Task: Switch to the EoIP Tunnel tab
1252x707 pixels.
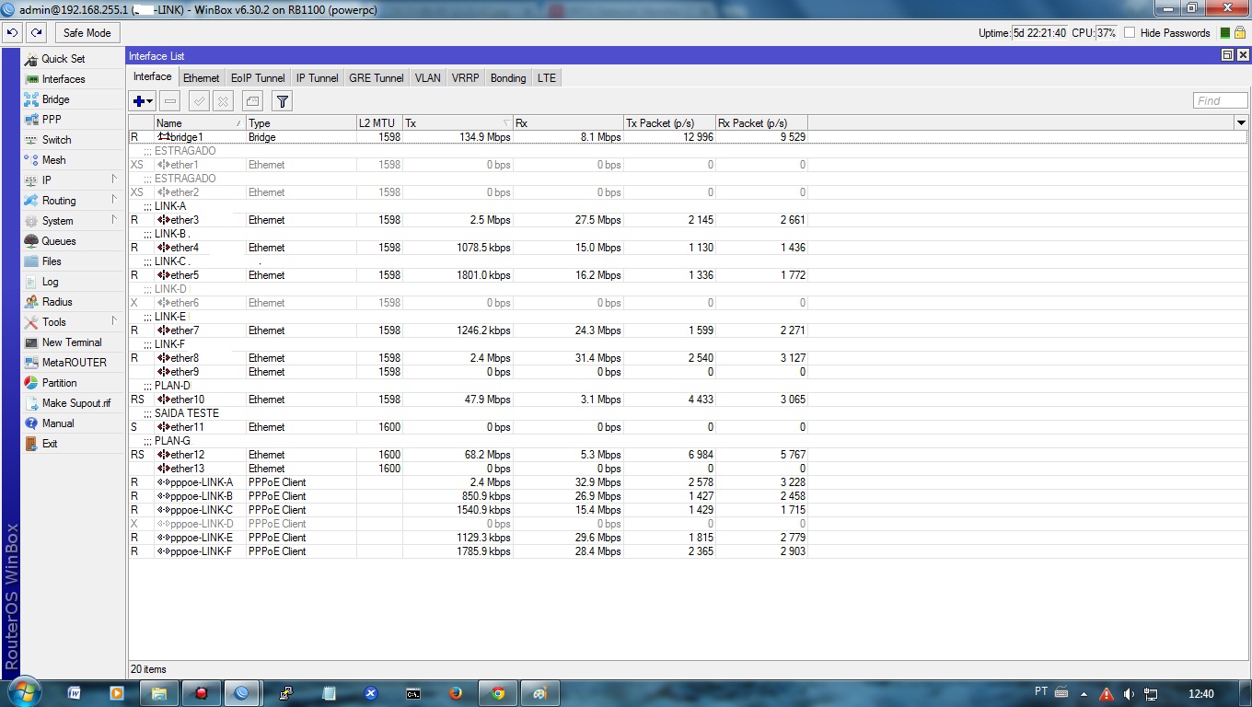Action: [258, 78]
